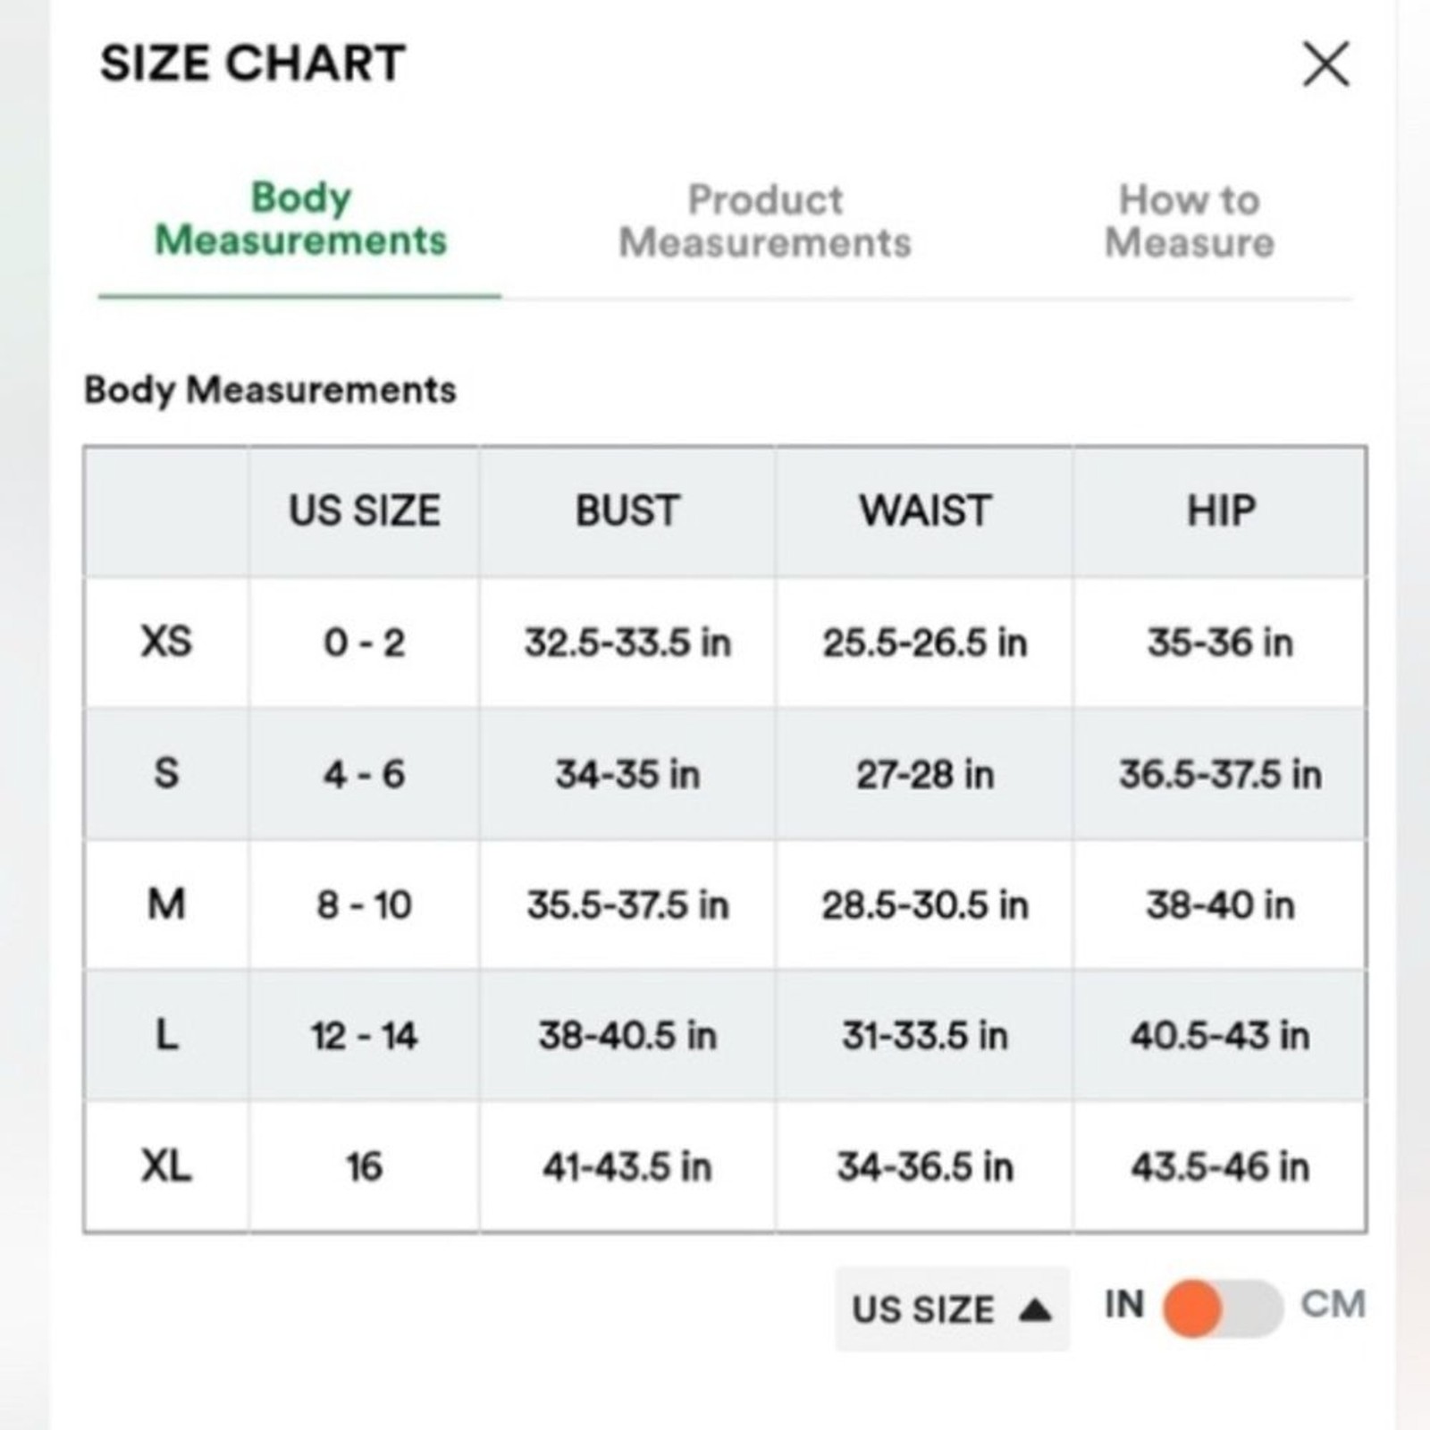Click the 41-43.5 in bust cell
Viewport: 1430px width, 1430px height.
point(627,1166)
